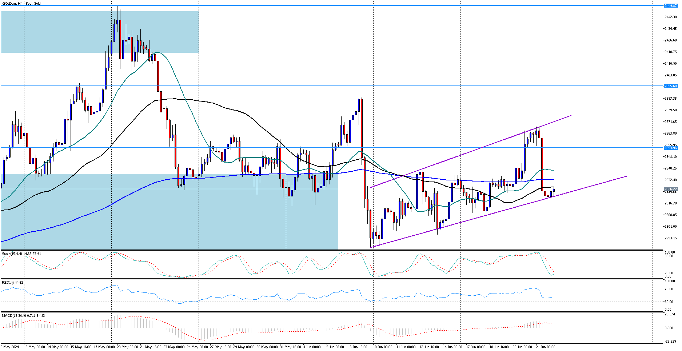Click the "17 Jun 08:00" time axis label
The width and height of the screenshot is (682, 351).
[x=476, y=347]
